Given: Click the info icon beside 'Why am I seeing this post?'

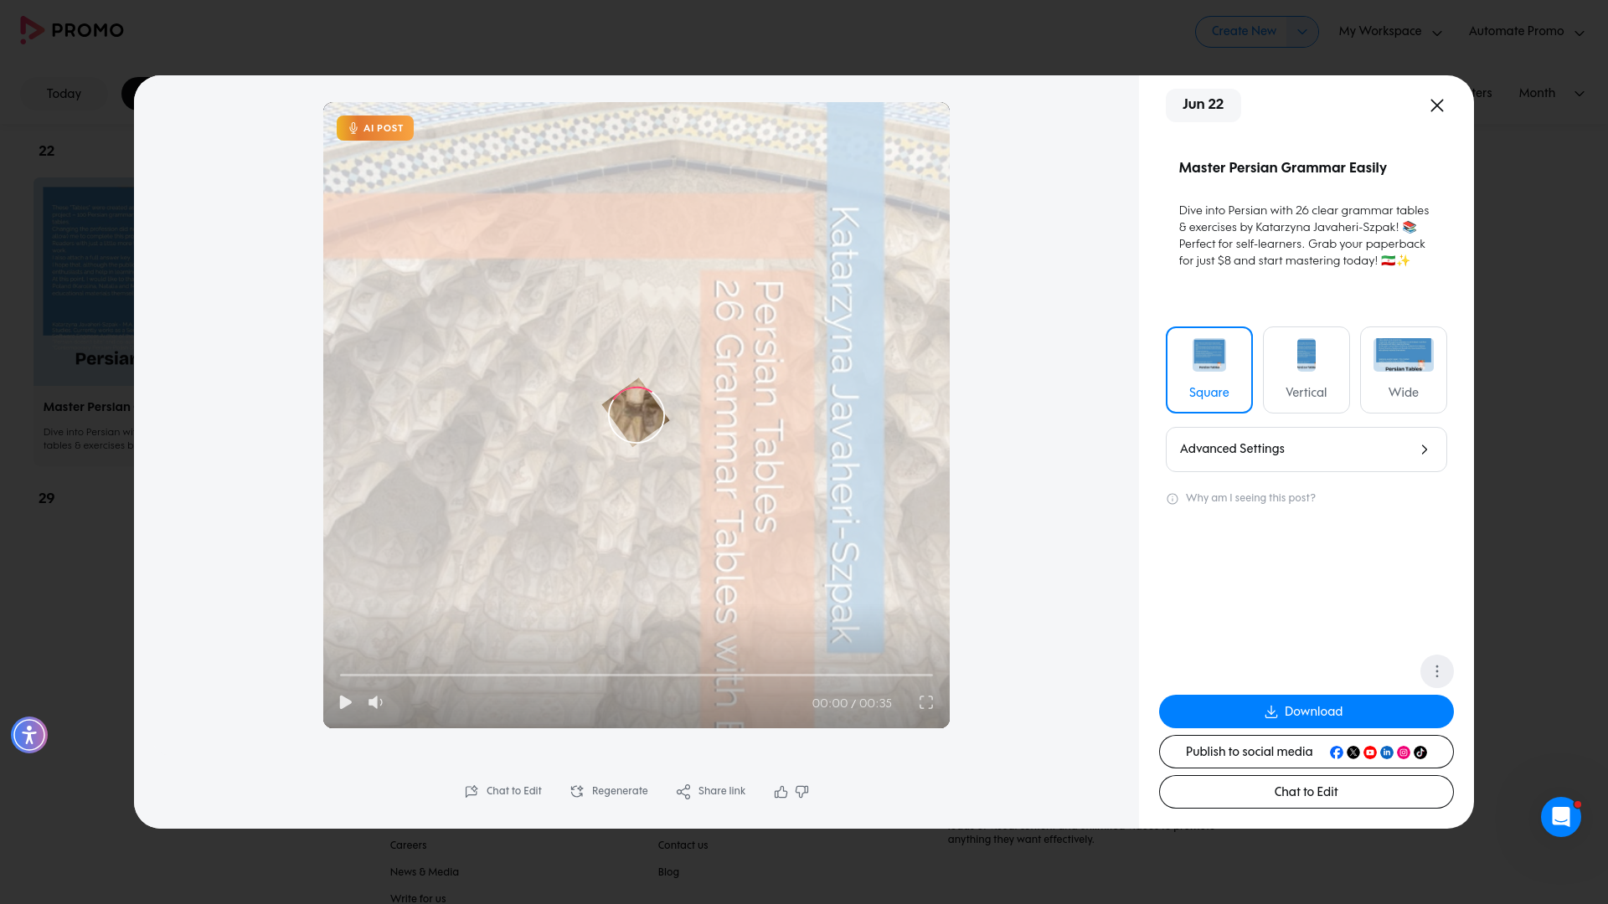Looking at the screenshot, I should tap(1172, 499).
